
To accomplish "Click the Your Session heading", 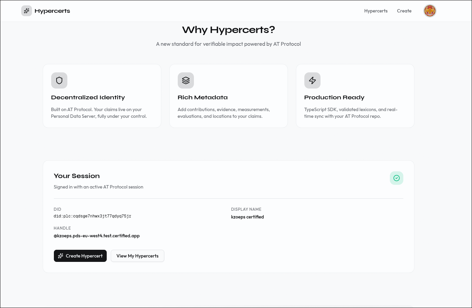I will coord(77,176).
